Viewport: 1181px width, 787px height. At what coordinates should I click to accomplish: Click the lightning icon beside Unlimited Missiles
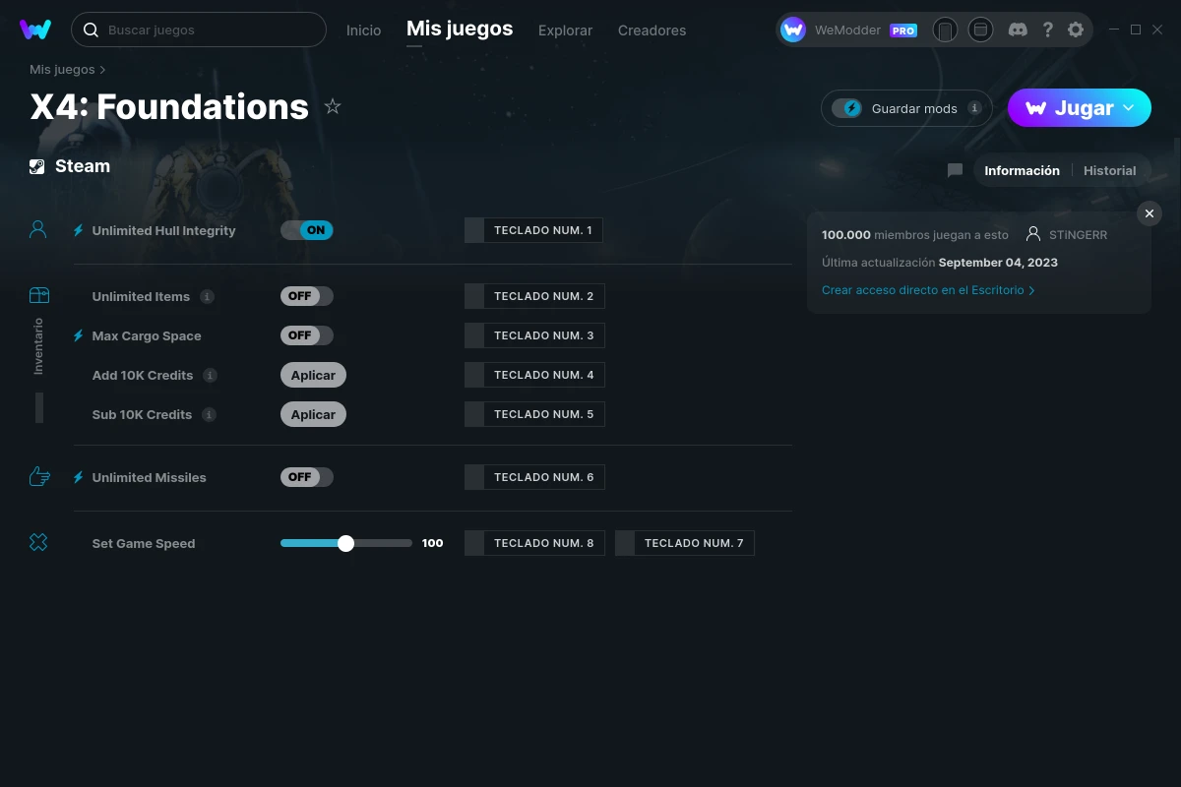79,477
